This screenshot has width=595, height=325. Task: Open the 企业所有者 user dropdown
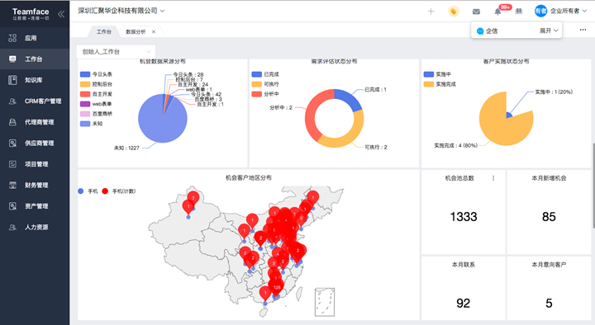569,11
